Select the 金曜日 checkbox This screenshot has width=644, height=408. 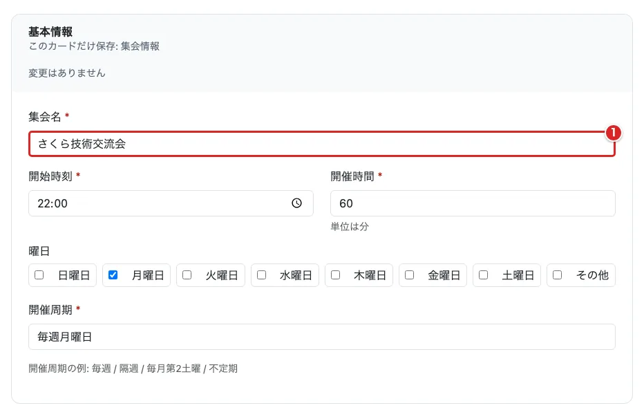(410, 275)
